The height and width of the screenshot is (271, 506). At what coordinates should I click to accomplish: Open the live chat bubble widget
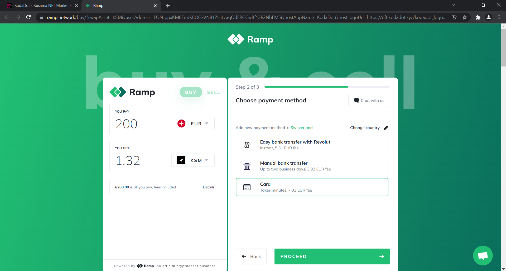[x=483, y=255]
